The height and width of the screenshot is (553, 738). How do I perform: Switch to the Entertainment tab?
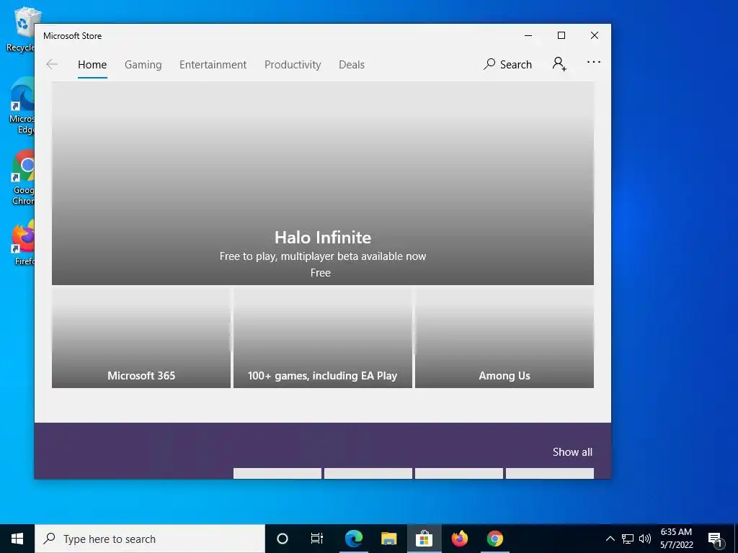point(213,64)
